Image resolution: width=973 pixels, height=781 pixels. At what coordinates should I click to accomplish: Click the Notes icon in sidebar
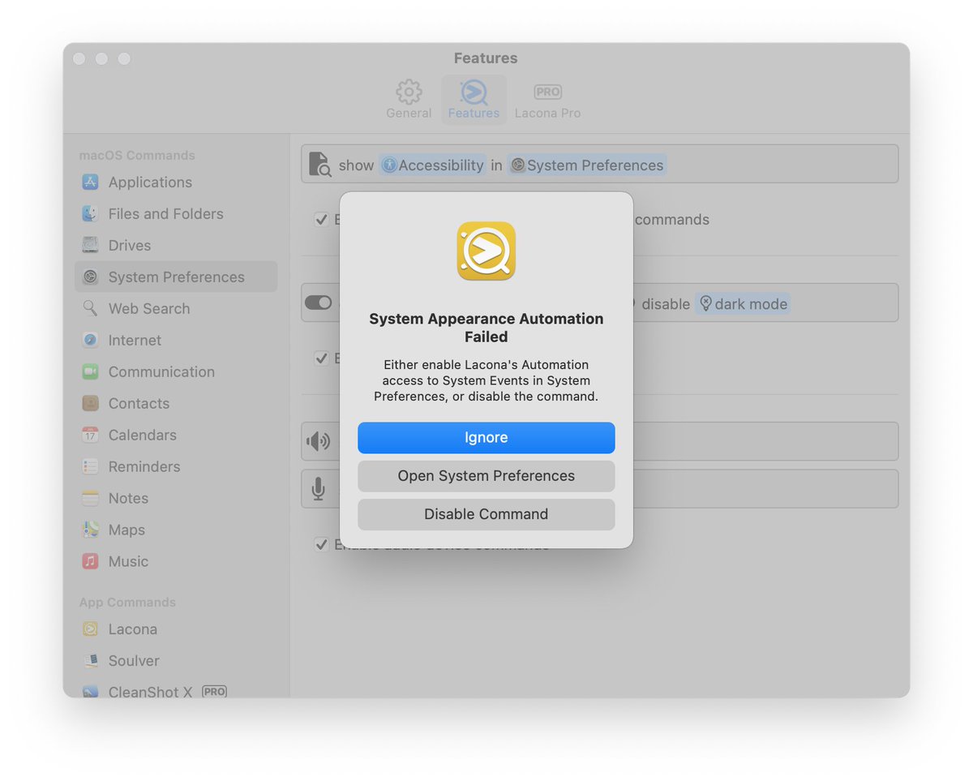click(90, 498)
